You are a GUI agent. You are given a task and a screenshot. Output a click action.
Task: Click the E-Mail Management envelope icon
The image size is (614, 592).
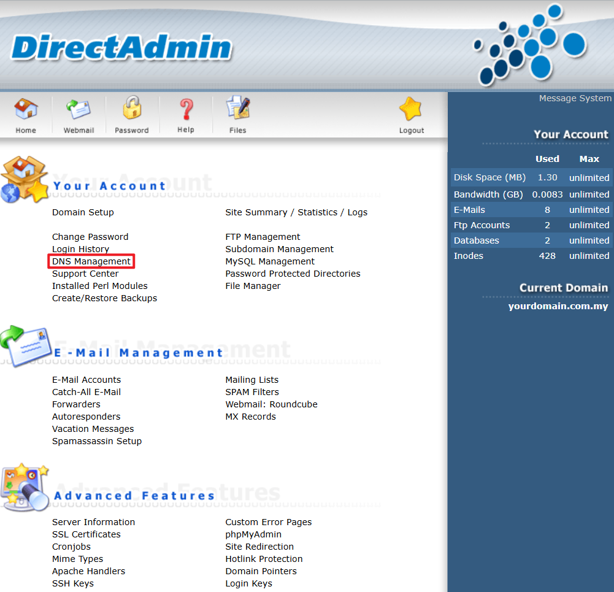[25, 346]
